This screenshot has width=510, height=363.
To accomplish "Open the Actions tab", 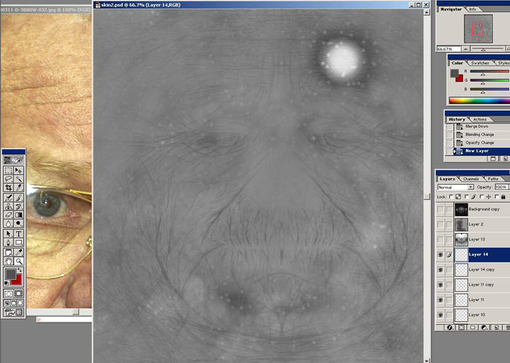I will pyautogui.click(x=479, y=120).
